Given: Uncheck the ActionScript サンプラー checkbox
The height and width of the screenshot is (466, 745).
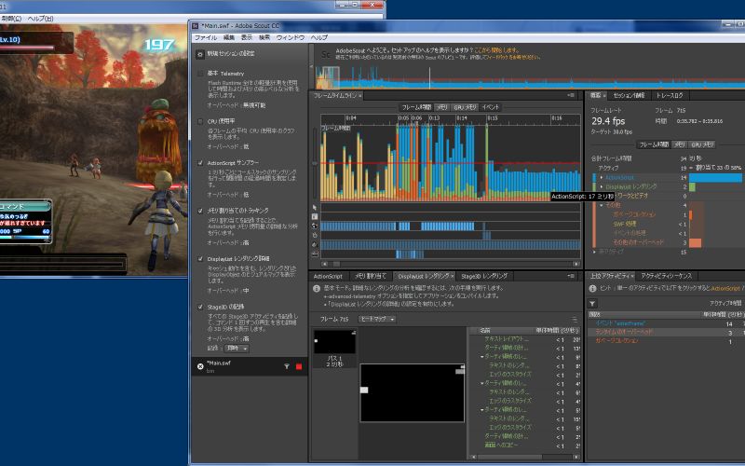Looking at the screenshot, I should [x=200, y=162].
